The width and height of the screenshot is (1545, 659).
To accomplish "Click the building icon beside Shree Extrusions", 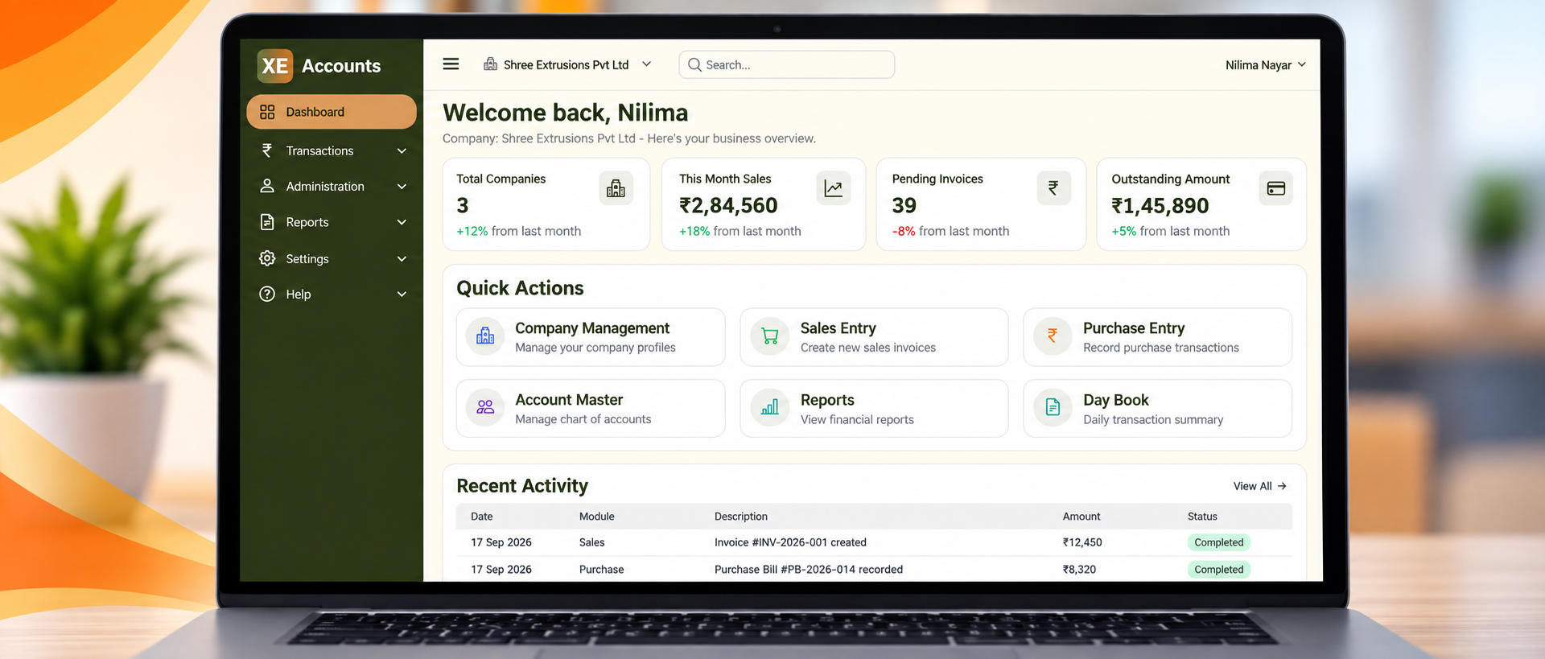I will click(490, 64).
